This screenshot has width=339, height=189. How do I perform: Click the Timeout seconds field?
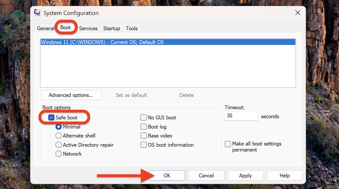click(x=241, y=116)
